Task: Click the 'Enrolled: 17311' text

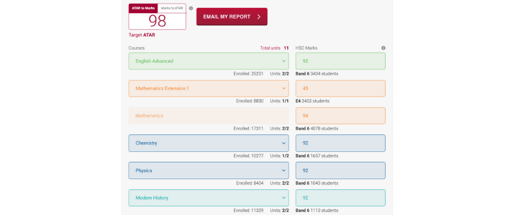Action: pos(249,128)
